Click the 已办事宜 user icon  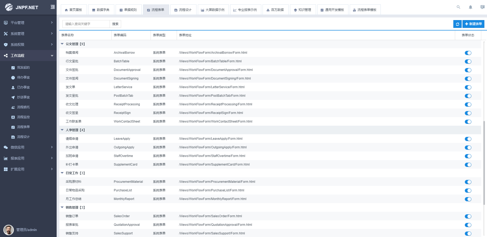[x=13, y=87]
